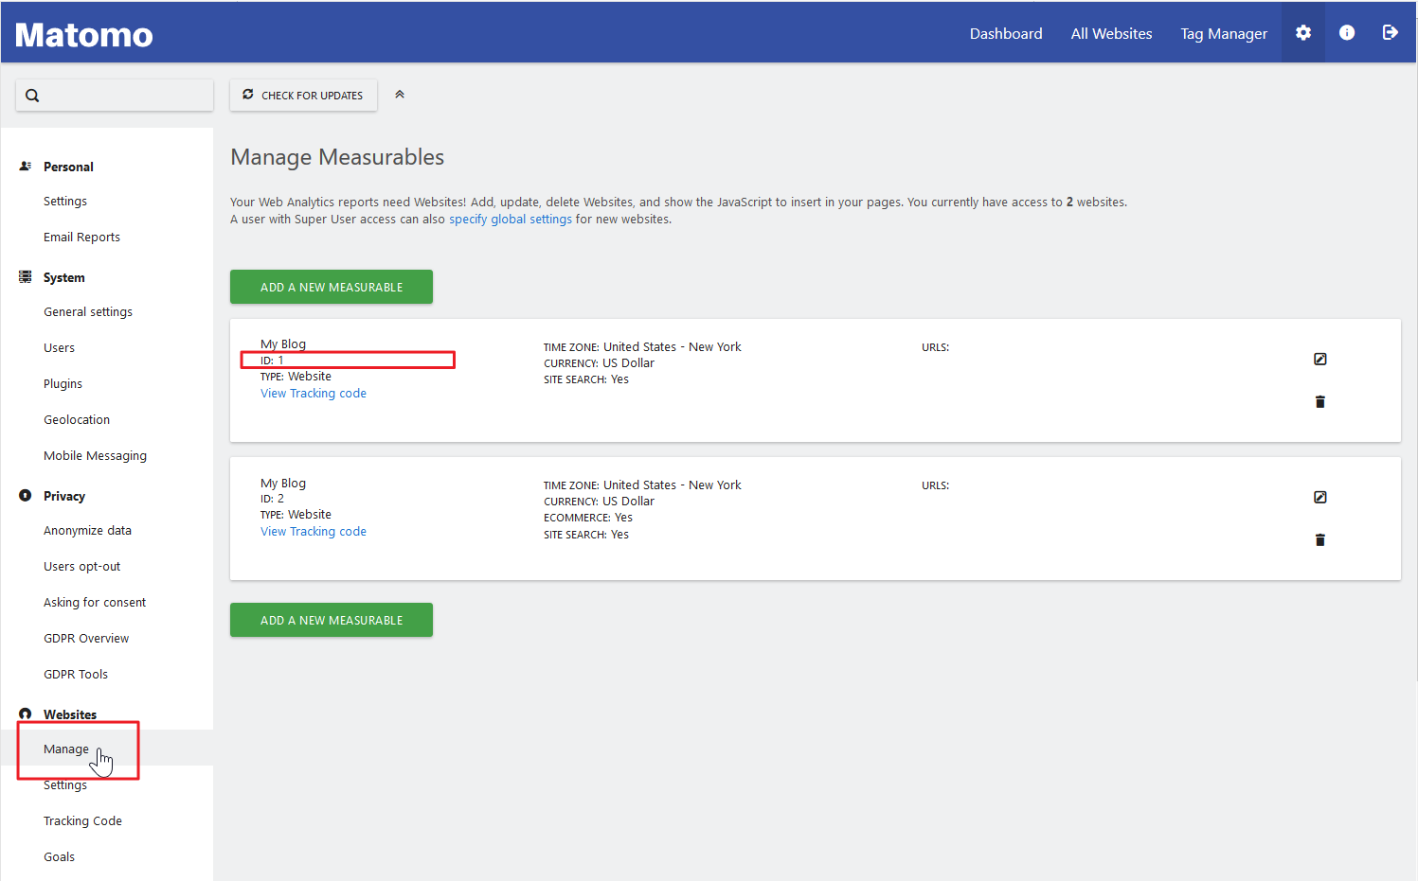Delete the measurable with ID 2

pyautogui.click(x=1319, y=540)
